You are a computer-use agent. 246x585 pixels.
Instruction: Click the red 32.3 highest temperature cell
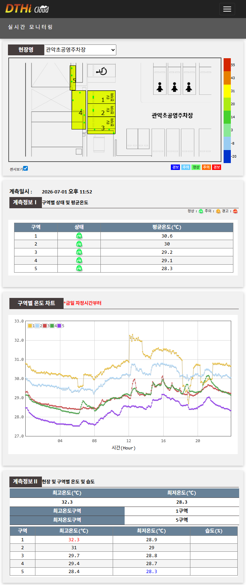point(74,539)
